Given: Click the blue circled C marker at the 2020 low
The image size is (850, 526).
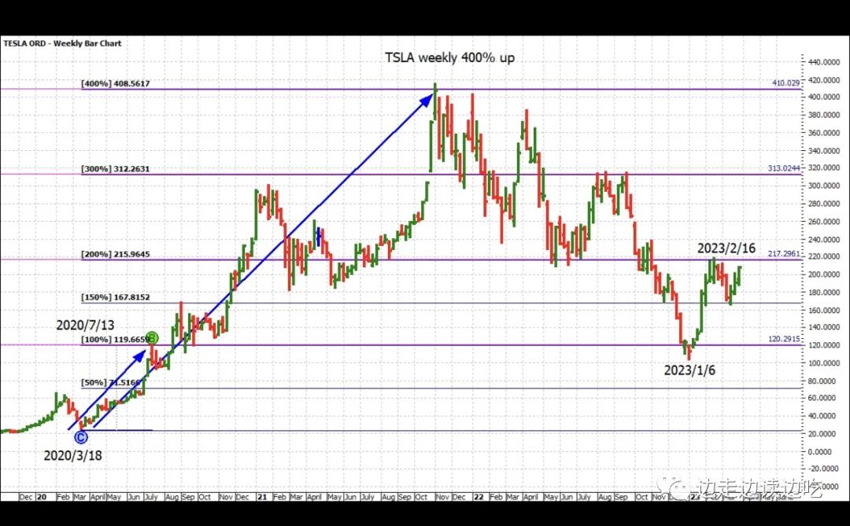Looking at the screenshot, I should pyautogui.click(x=81, y=436).
